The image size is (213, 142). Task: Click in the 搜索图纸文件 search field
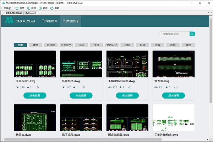click(174, 34)
